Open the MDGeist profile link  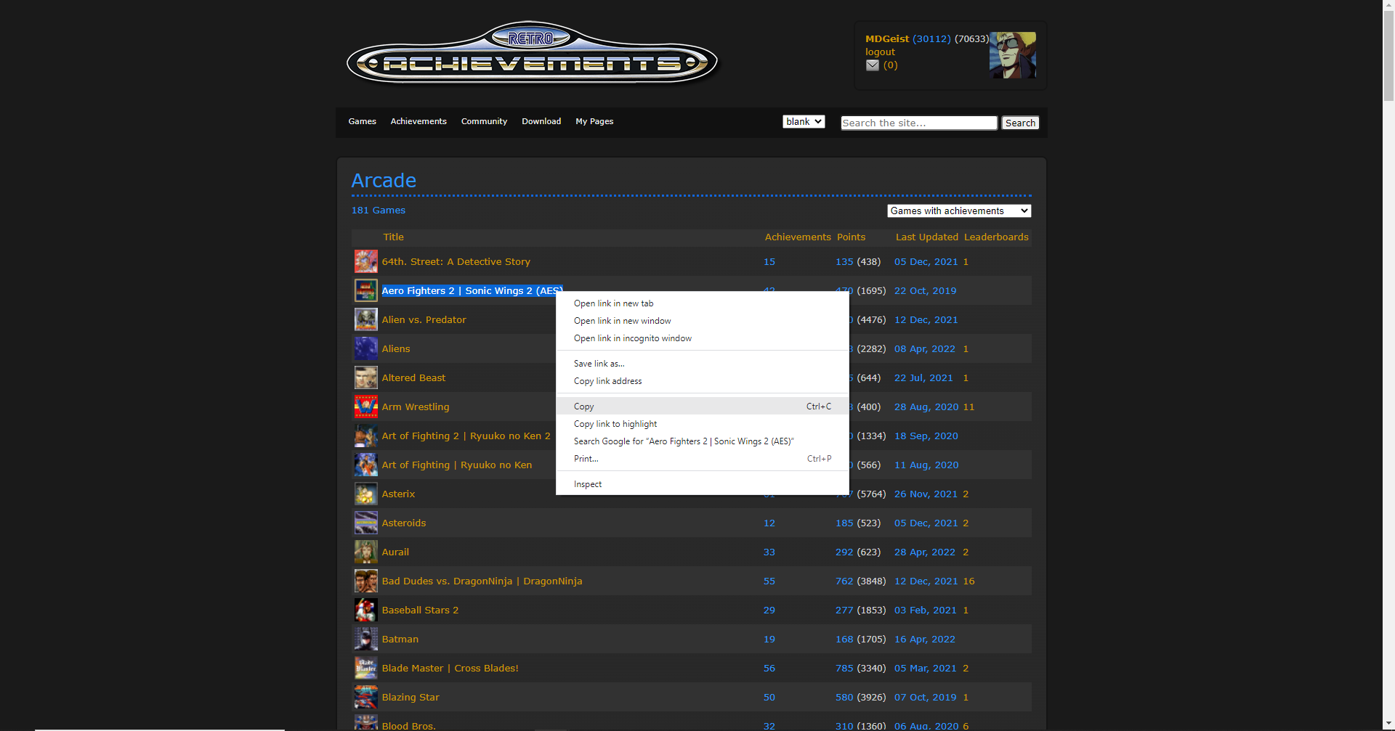(x=887, y=39)
